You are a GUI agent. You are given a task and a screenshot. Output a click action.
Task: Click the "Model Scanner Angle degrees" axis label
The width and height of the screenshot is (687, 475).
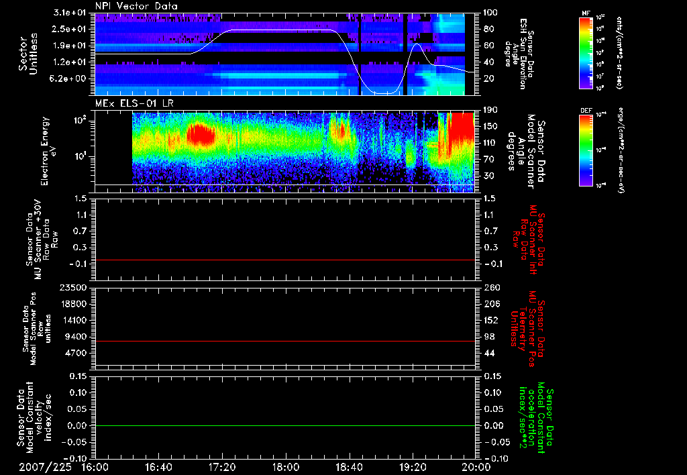point(521,151)
